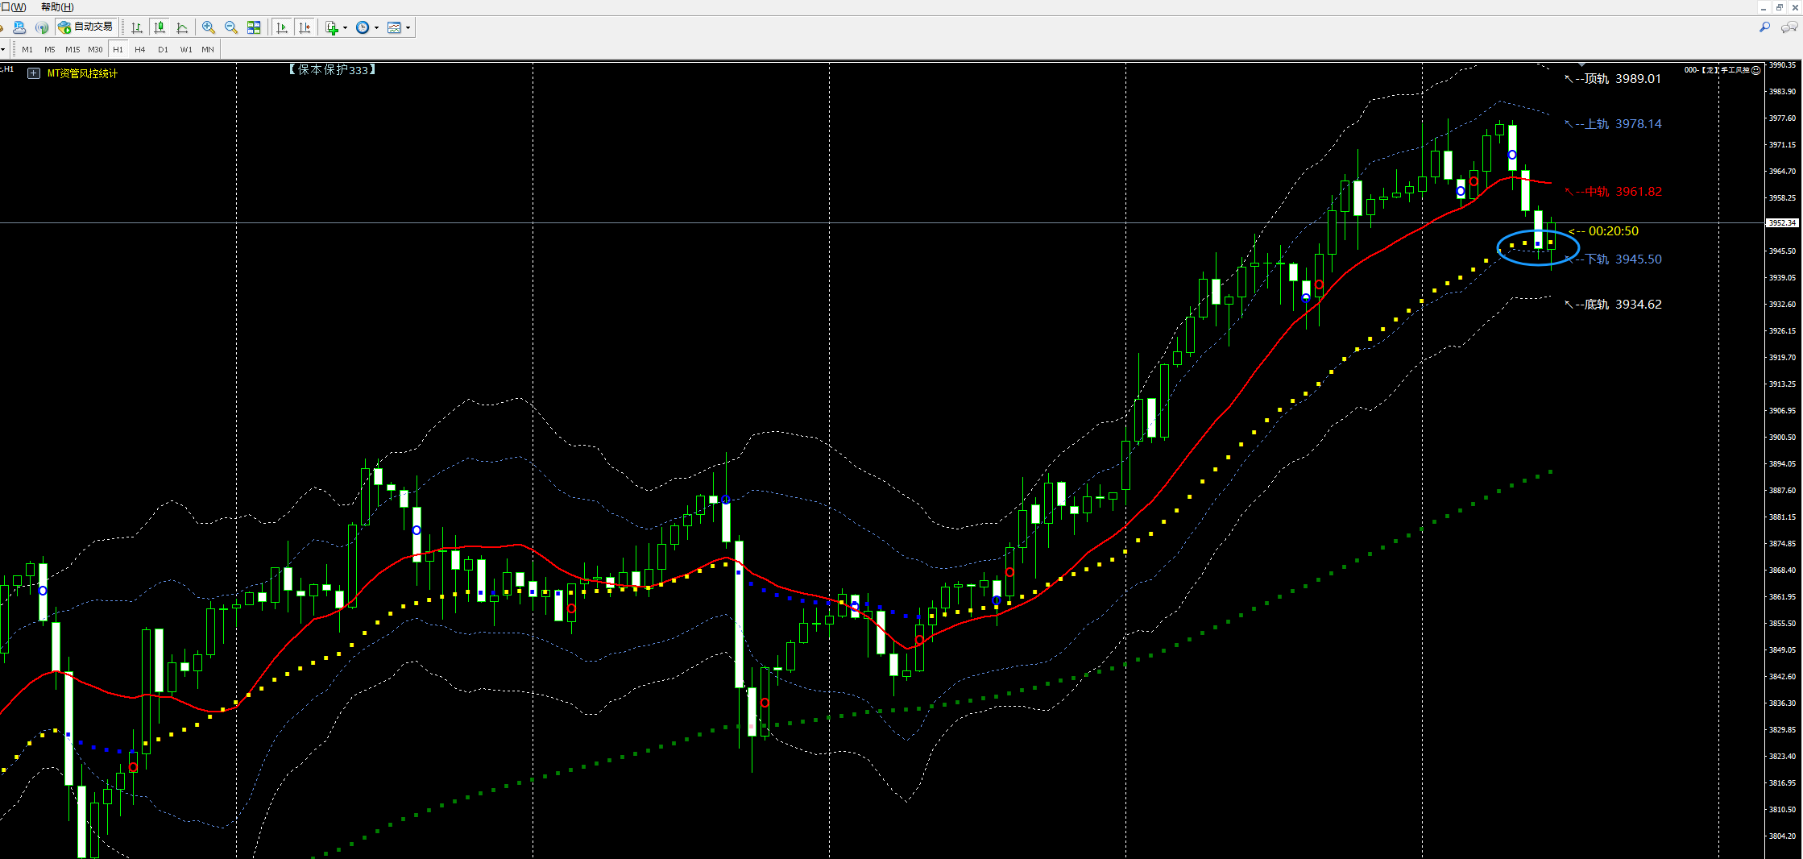Screen dimensions: 1803x859
Task: Restore down the application window
Action: (x=1780, y=7)
